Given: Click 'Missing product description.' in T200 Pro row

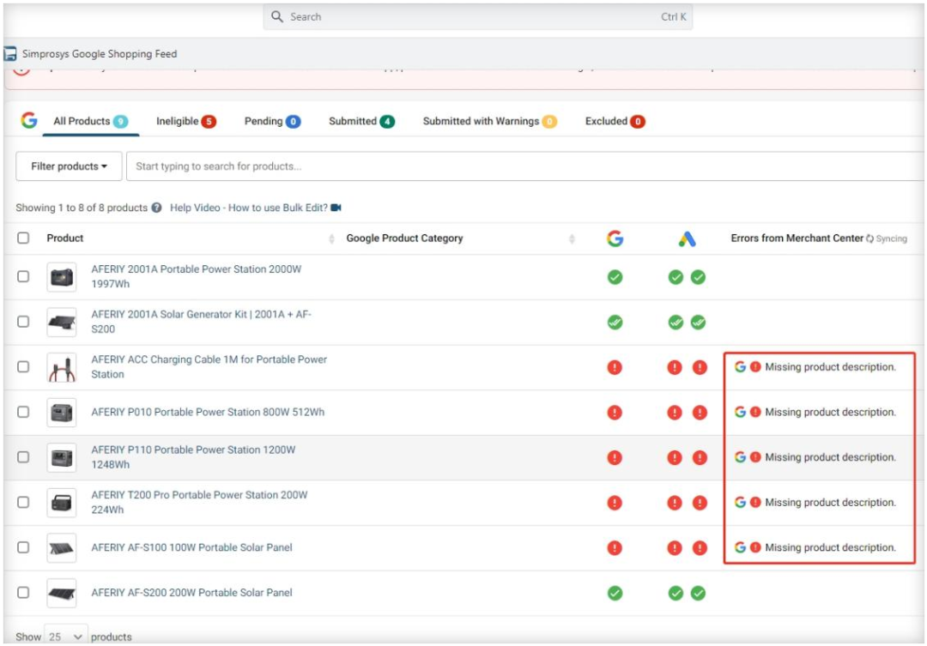Looking at the screenshot, I should click(x=830, y=502).
